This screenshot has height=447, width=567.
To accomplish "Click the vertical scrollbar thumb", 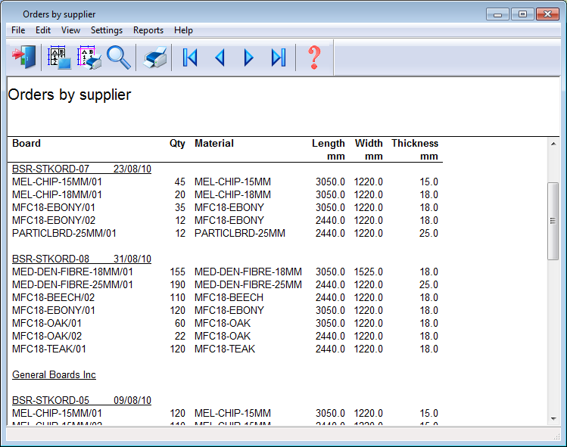I will pyautogui.click(x=553, y=221).
